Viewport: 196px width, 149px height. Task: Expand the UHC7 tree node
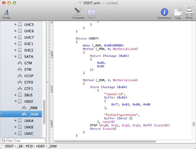[16, 37]
